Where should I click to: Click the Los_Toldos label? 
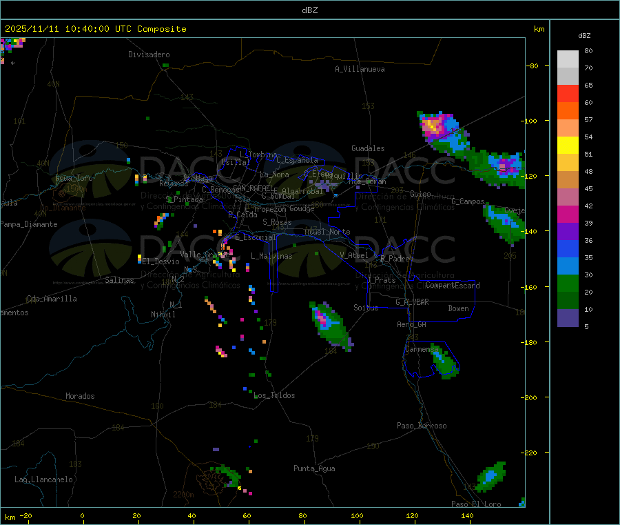274,395
